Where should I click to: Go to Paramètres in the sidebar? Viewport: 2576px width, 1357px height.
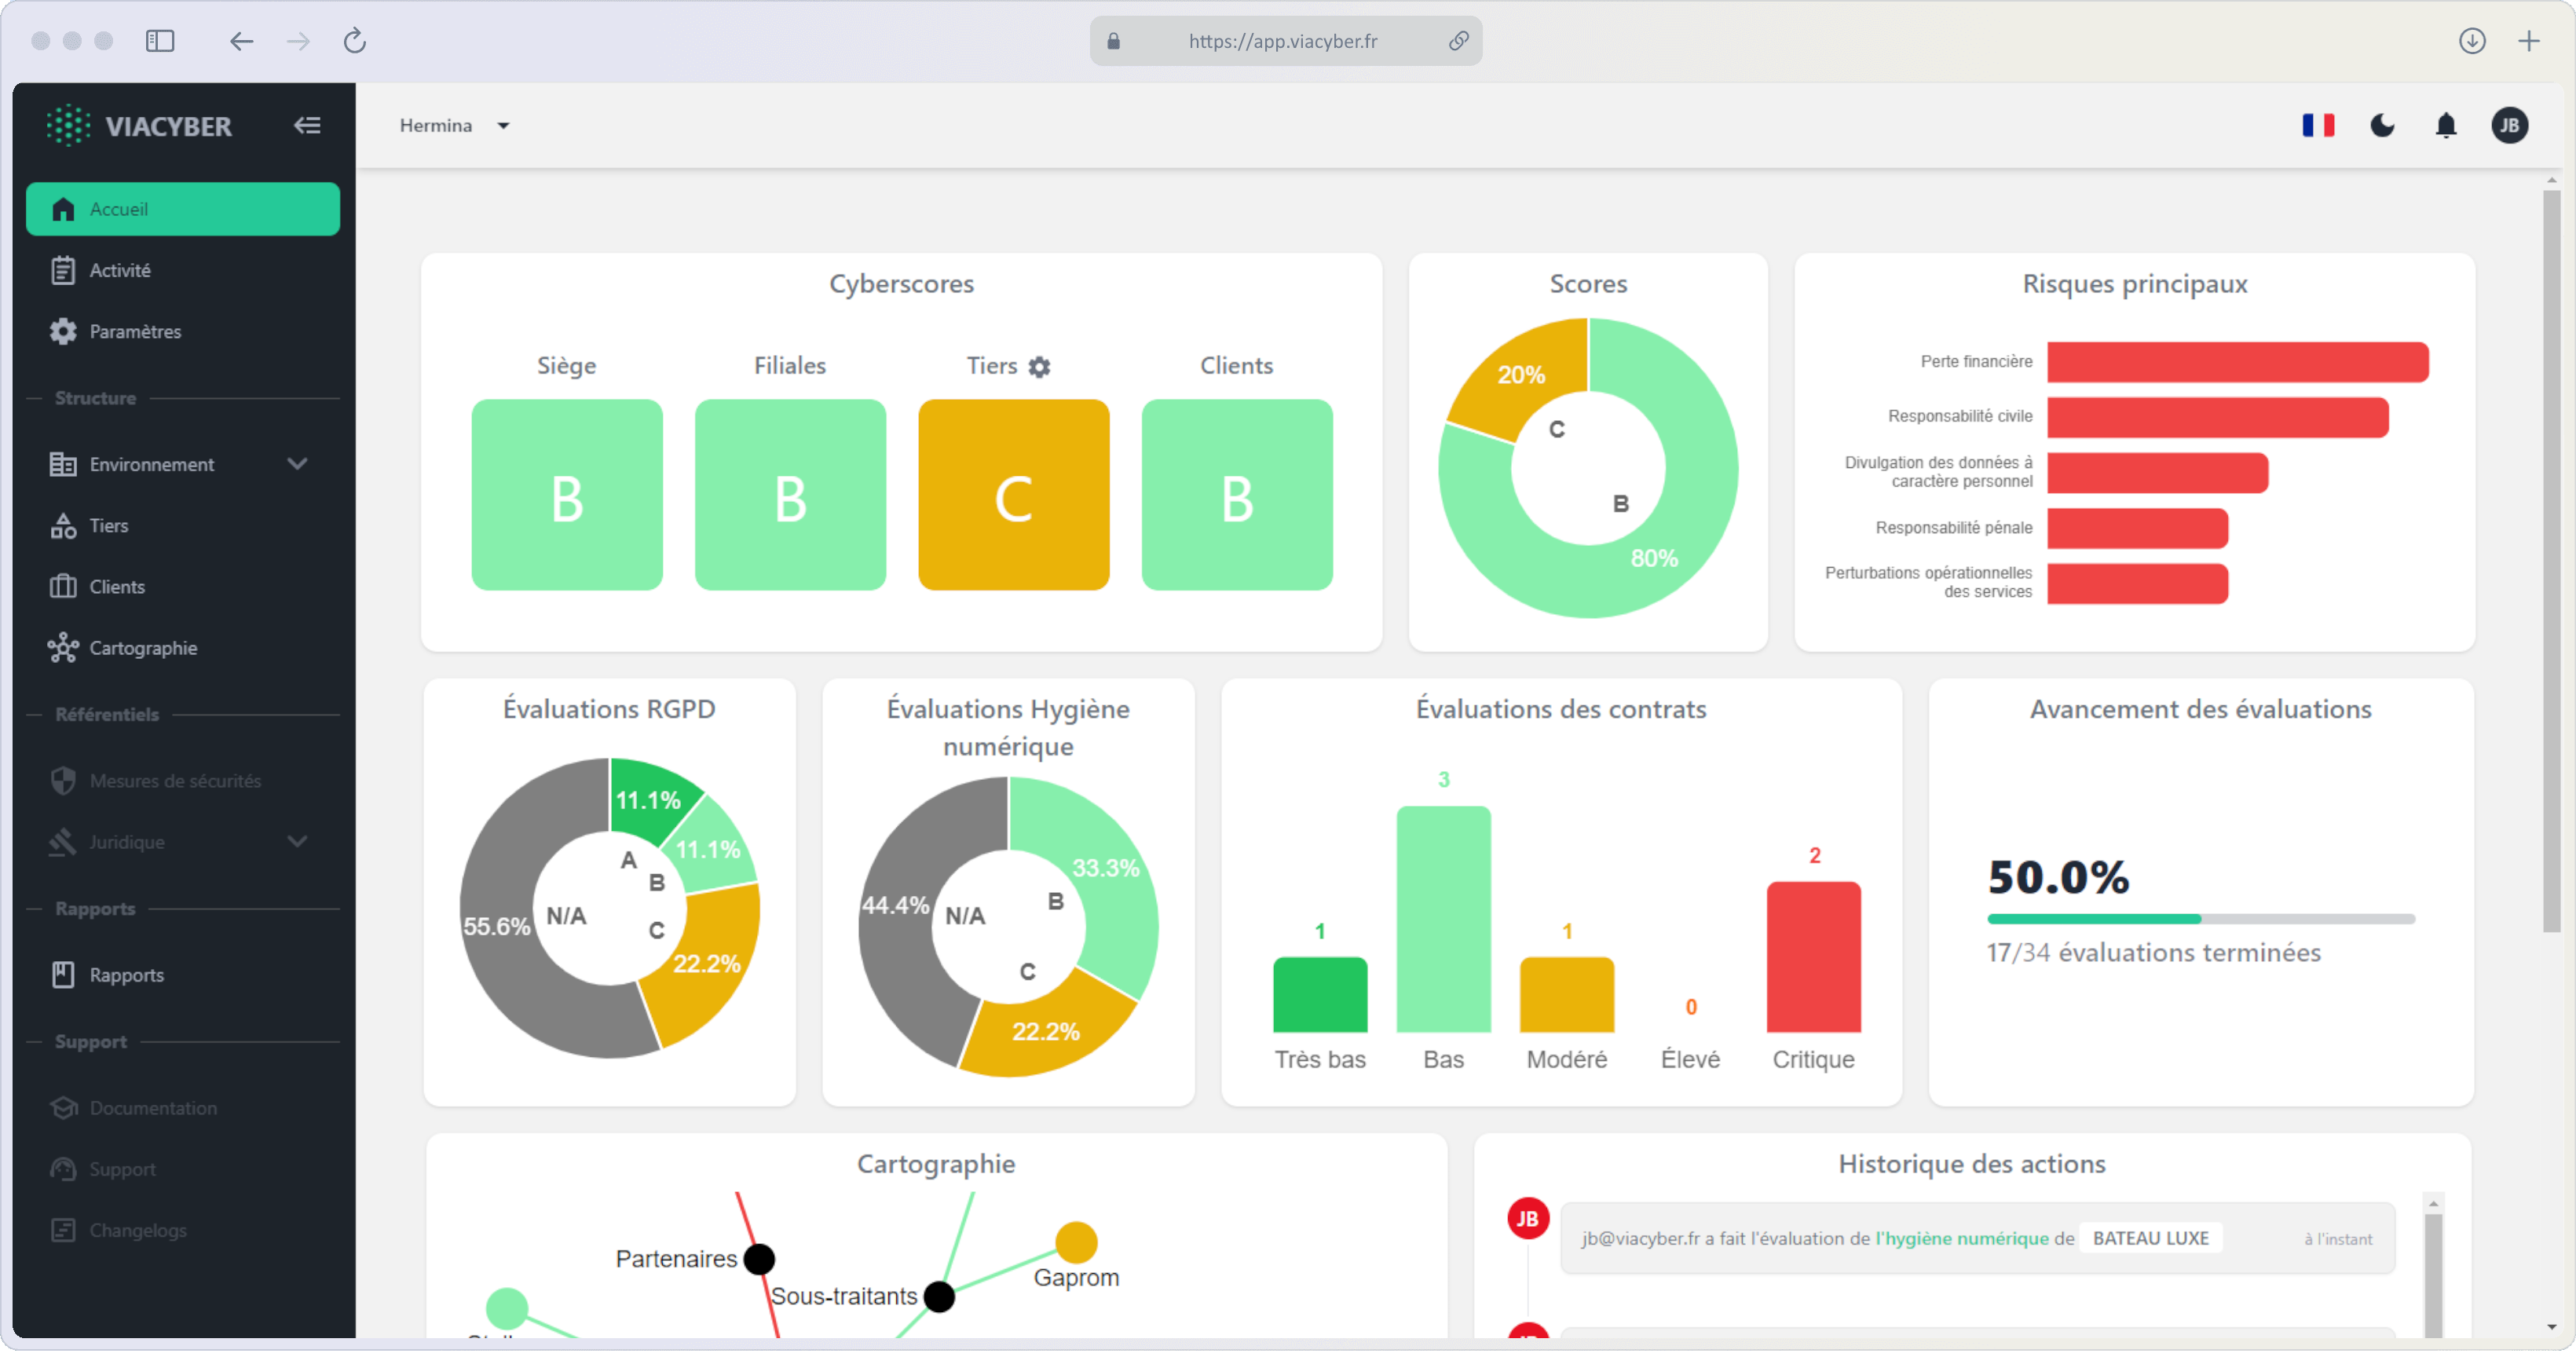coord(183,332)
